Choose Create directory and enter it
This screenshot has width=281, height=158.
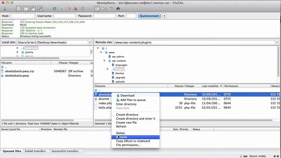click(136, 118)
